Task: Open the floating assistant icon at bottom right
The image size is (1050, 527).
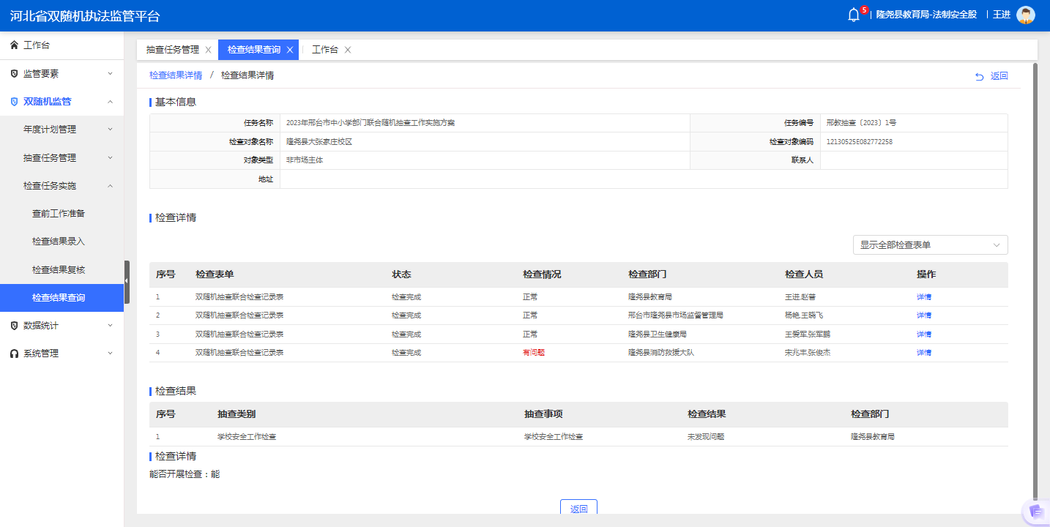Action: tap(1035, 512)
